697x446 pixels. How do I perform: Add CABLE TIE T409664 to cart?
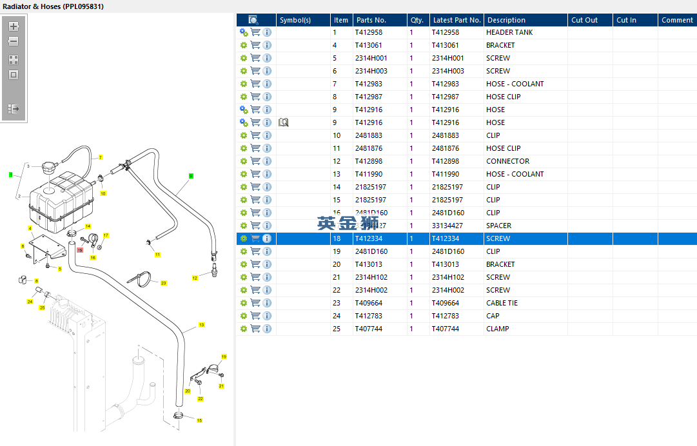(x=255, y=302)
